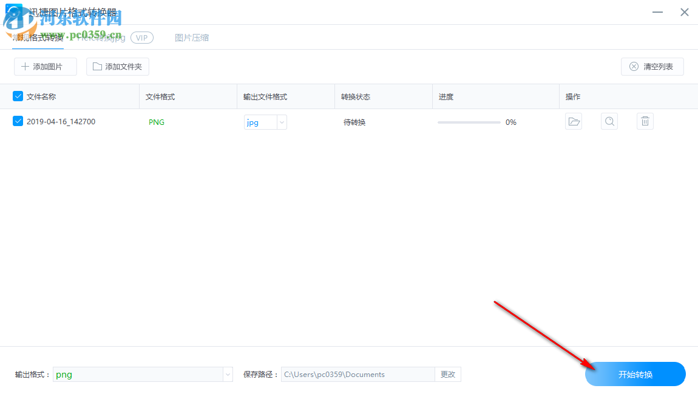698x394 pixels.
Task: Click the application logo icon
Action: (13, 12)
